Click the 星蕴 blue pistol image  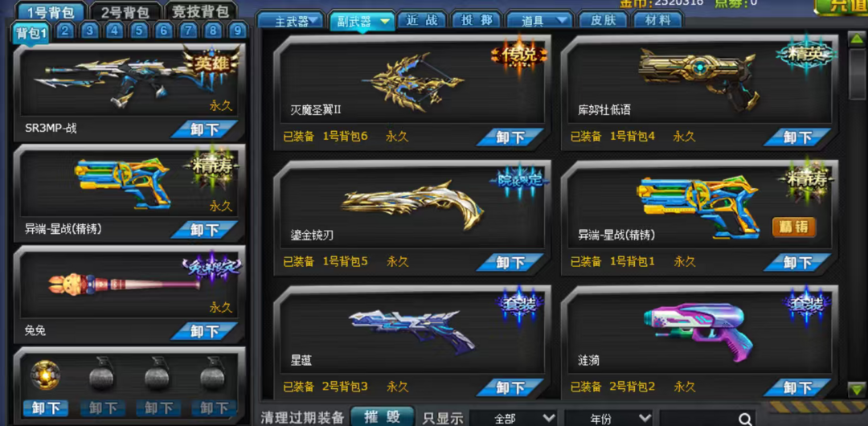click(x=412, y=331)
